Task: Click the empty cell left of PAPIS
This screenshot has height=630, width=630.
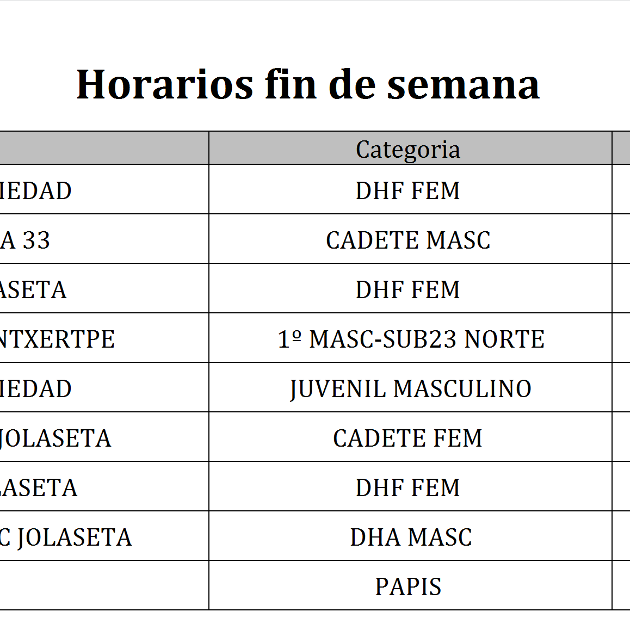Action: tap(103, 585)
